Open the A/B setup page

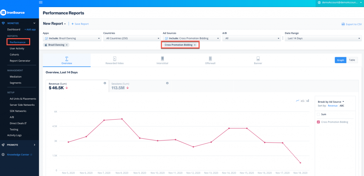pos(12,117)
